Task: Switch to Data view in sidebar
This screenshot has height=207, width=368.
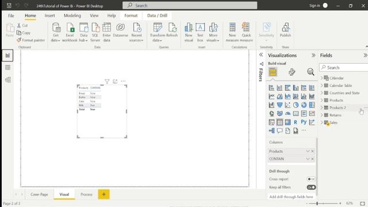Action: click(7, 68)
